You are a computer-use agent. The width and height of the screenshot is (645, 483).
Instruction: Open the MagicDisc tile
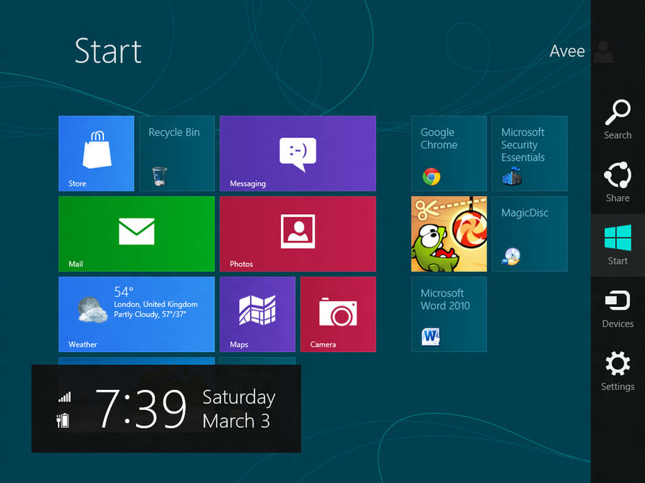(x=530, y=234)
